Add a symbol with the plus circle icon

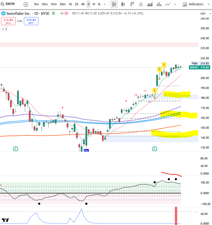(26, 4)
